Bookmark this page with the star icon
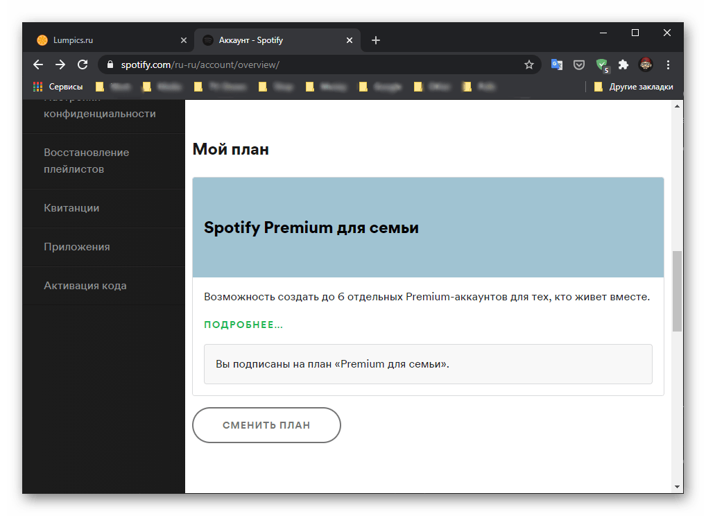Viewport: 706px width, 516px height. (x=529, y=64)
